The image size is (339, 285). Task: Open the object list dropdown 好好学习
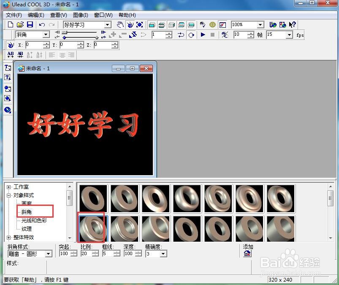point(108,25)
